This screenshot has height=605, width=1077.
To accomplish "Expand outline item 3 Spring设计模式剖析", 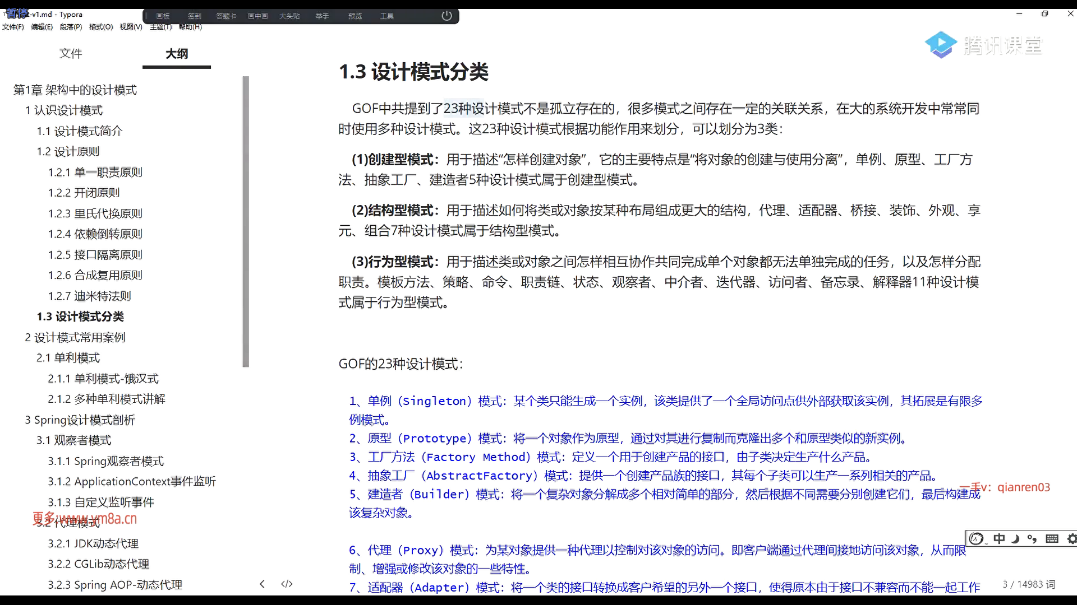I will 80,420.
